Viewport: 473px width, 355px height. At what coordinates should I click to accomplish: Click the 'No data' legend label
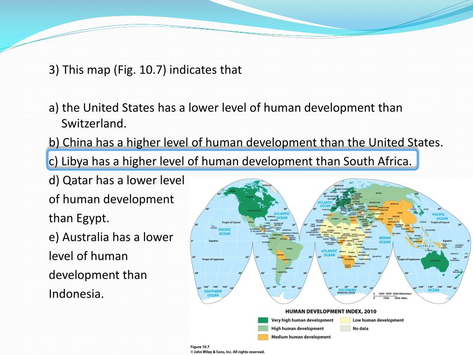pyautogui.click(x=361, y=329)
